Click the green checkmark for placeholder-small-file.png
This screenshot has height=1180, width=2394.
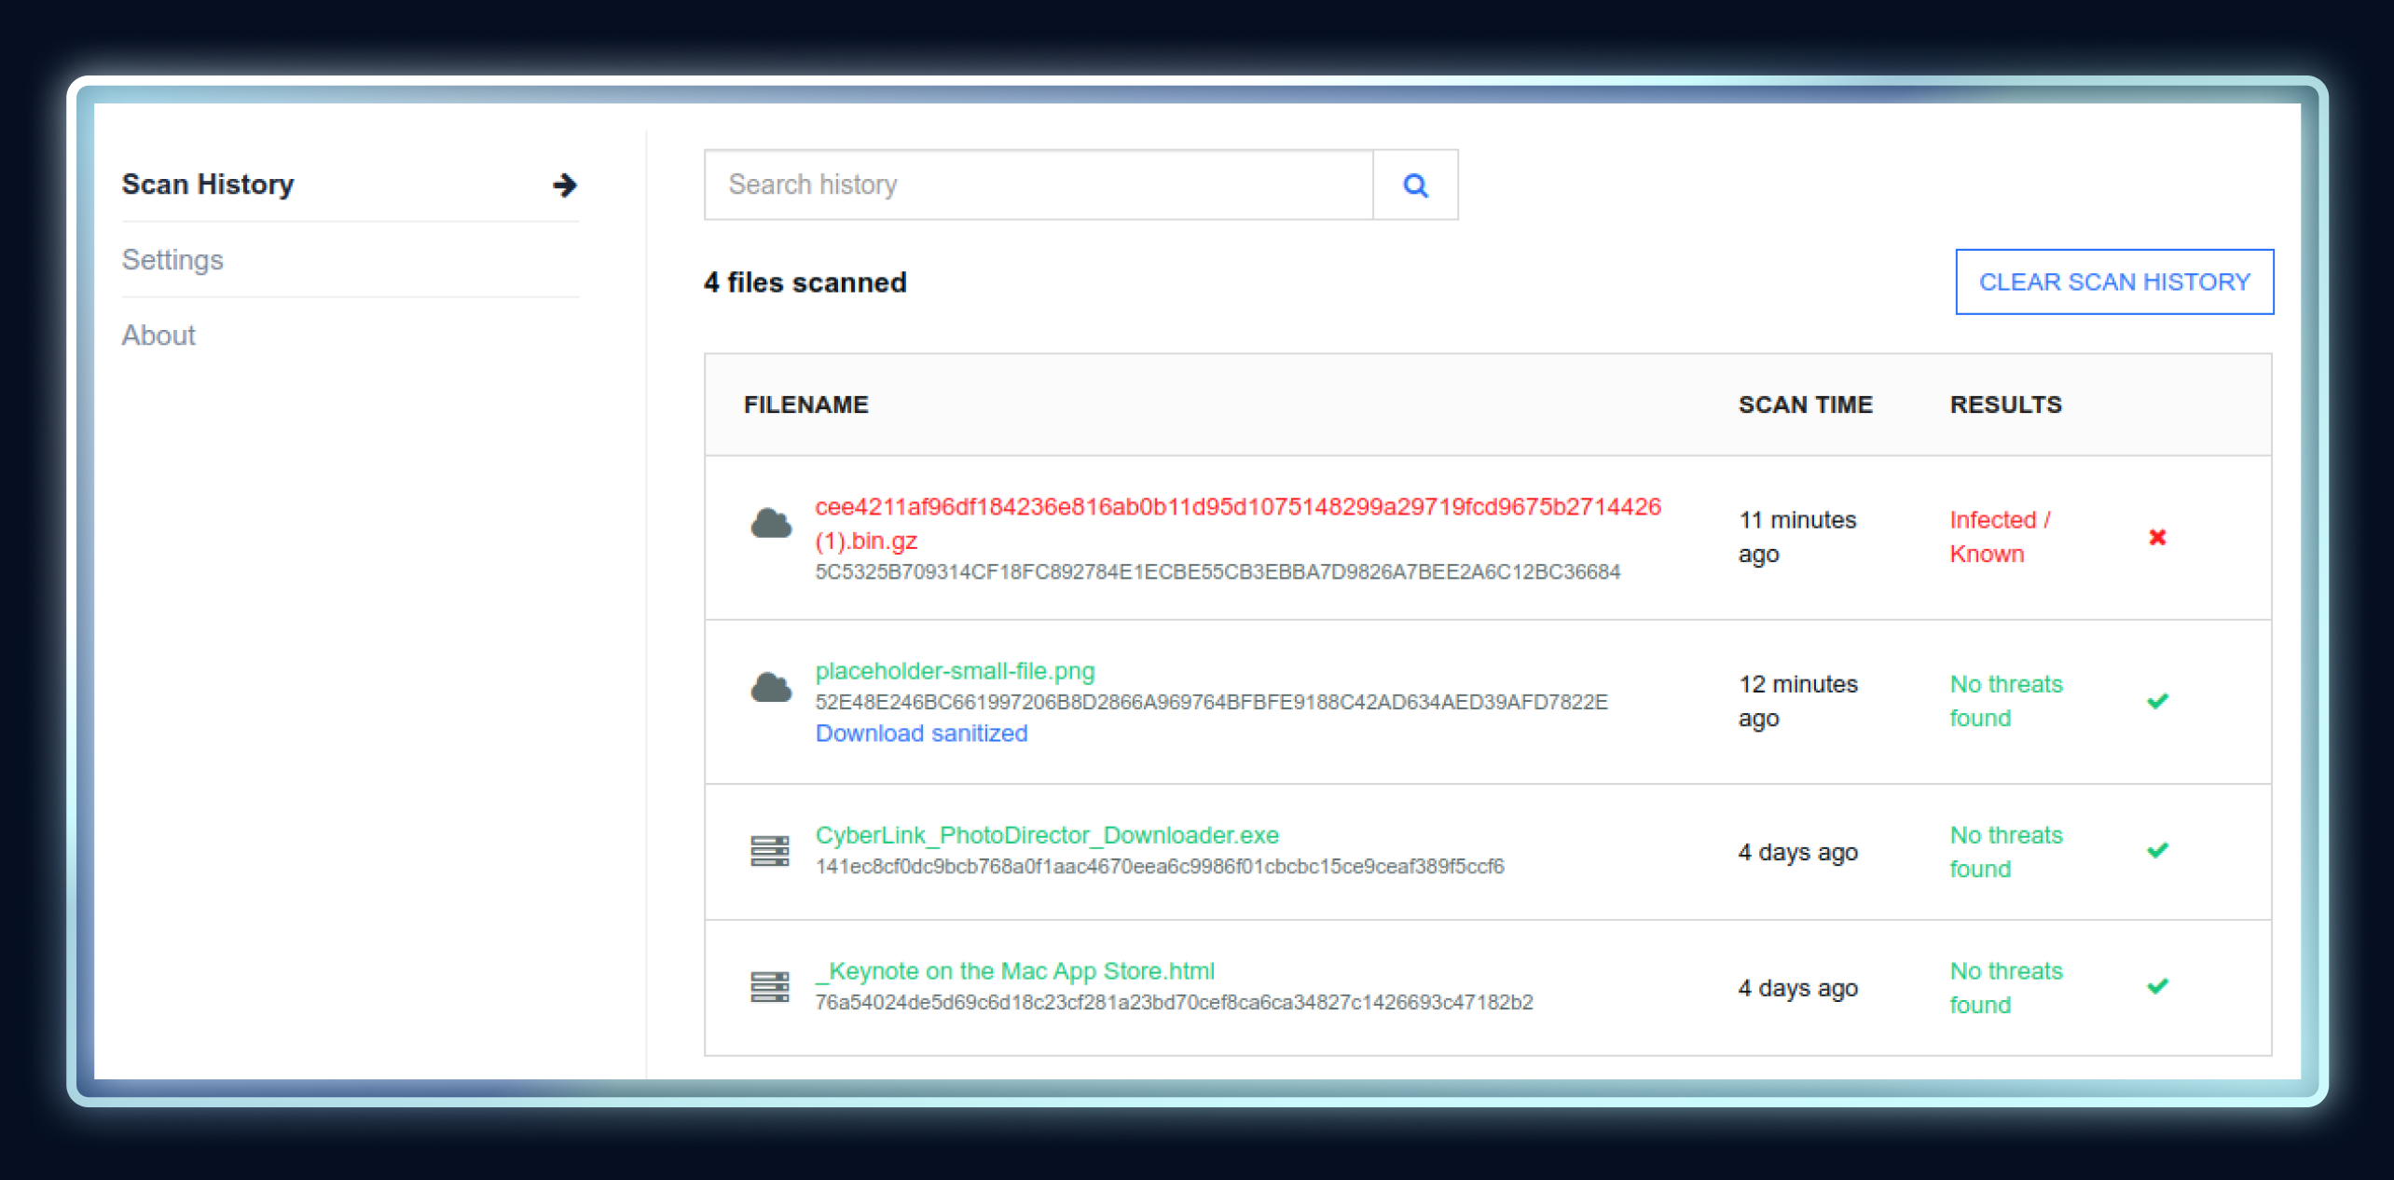pyautogui.click(x=2156, y=701)
